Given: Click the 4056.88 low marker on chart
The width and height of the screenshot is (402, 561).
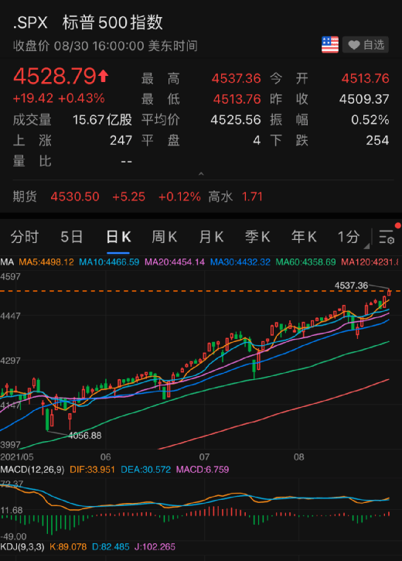Looking at the screenshot, I should point(85,436).
